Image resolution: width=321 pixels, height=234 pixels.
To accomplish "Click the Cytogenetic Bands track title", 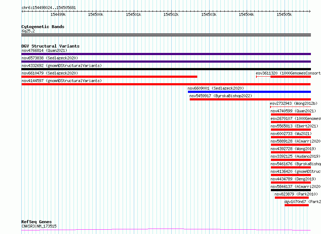I will pos(43,27).
